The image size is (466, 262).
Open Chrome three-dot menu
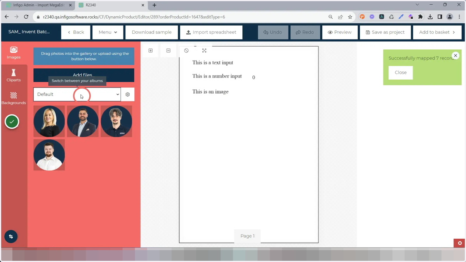(x=459, y=17)
